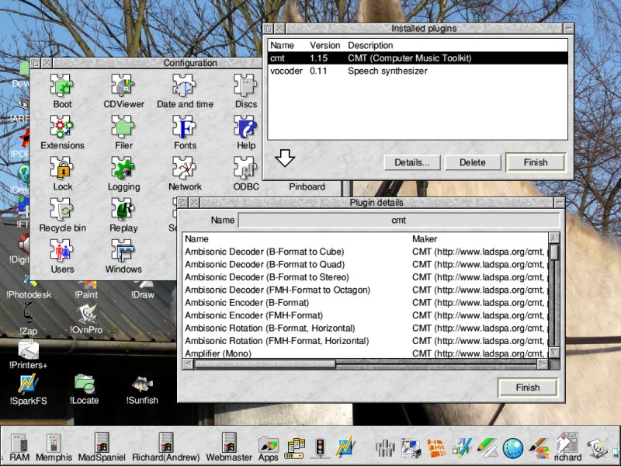Click the Description column header in Installed plugins
The height and width of the screenshot is (466, 621).
[x=370, y=45]
